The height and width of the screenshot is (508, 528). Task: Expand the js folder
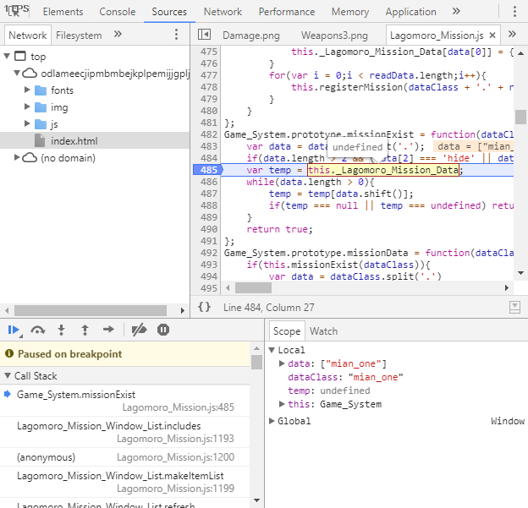(27, 123)
